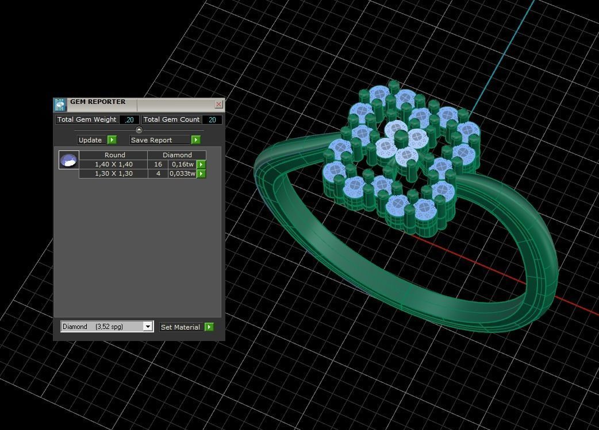Screen dimensions: 599x430
Task: Click the Gem Reporter panel logo icon
Action: tap(60, 104)
